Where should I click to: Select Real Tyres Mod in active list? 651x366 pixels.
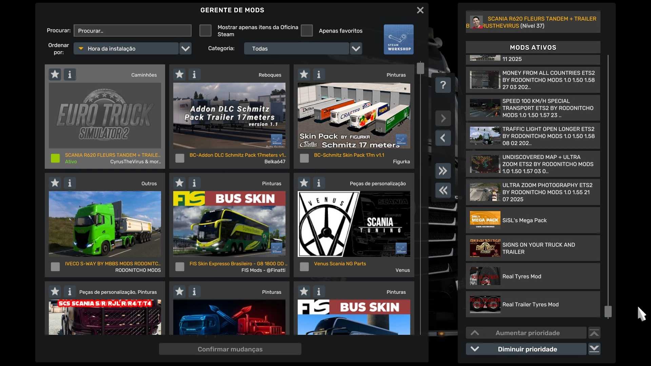533,277
